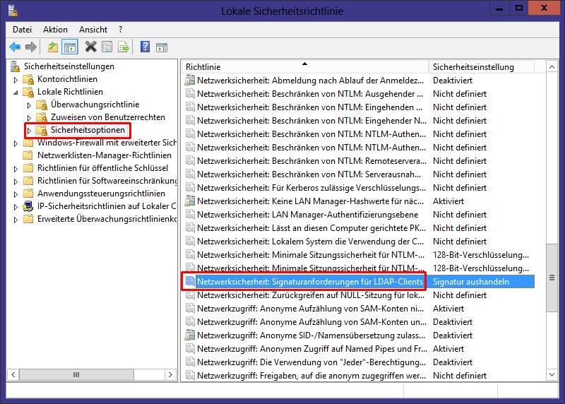Click the Export list toolbar icon
Screen dimensions: 565x404
[x=123, y=47]
